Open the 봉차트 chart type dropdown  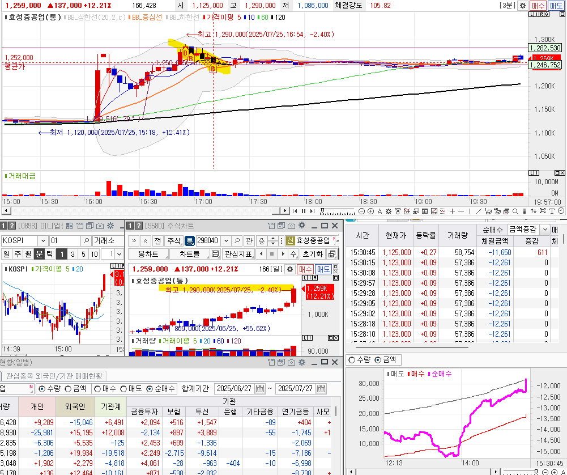[148, 254]
